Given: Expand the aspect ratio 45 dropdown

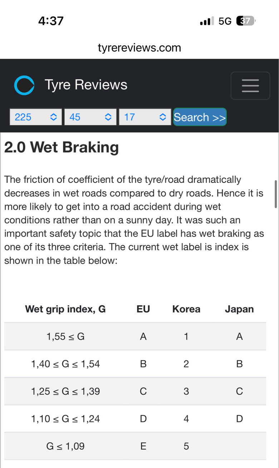Looking at the screenshot, I should click(x=90, y=117).
